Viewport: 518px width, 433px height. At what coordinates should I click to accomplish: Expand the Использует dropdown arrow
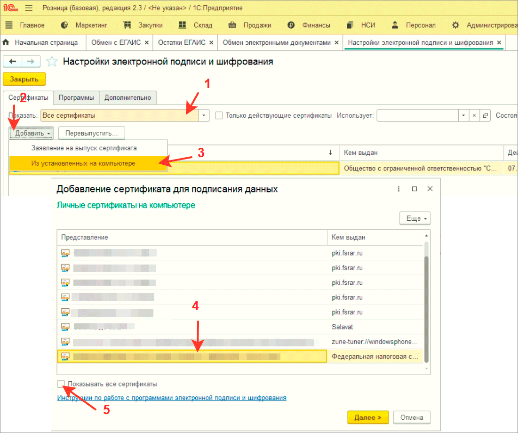tap(463, 115)
